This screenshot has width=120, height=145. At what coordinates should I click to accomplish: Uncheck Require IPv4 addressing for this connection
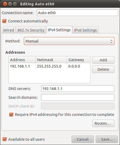11,115
